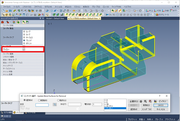Screen dimensions: 180x121
Task: Click the YZ右 right view icon
Action: coord(157,11)
